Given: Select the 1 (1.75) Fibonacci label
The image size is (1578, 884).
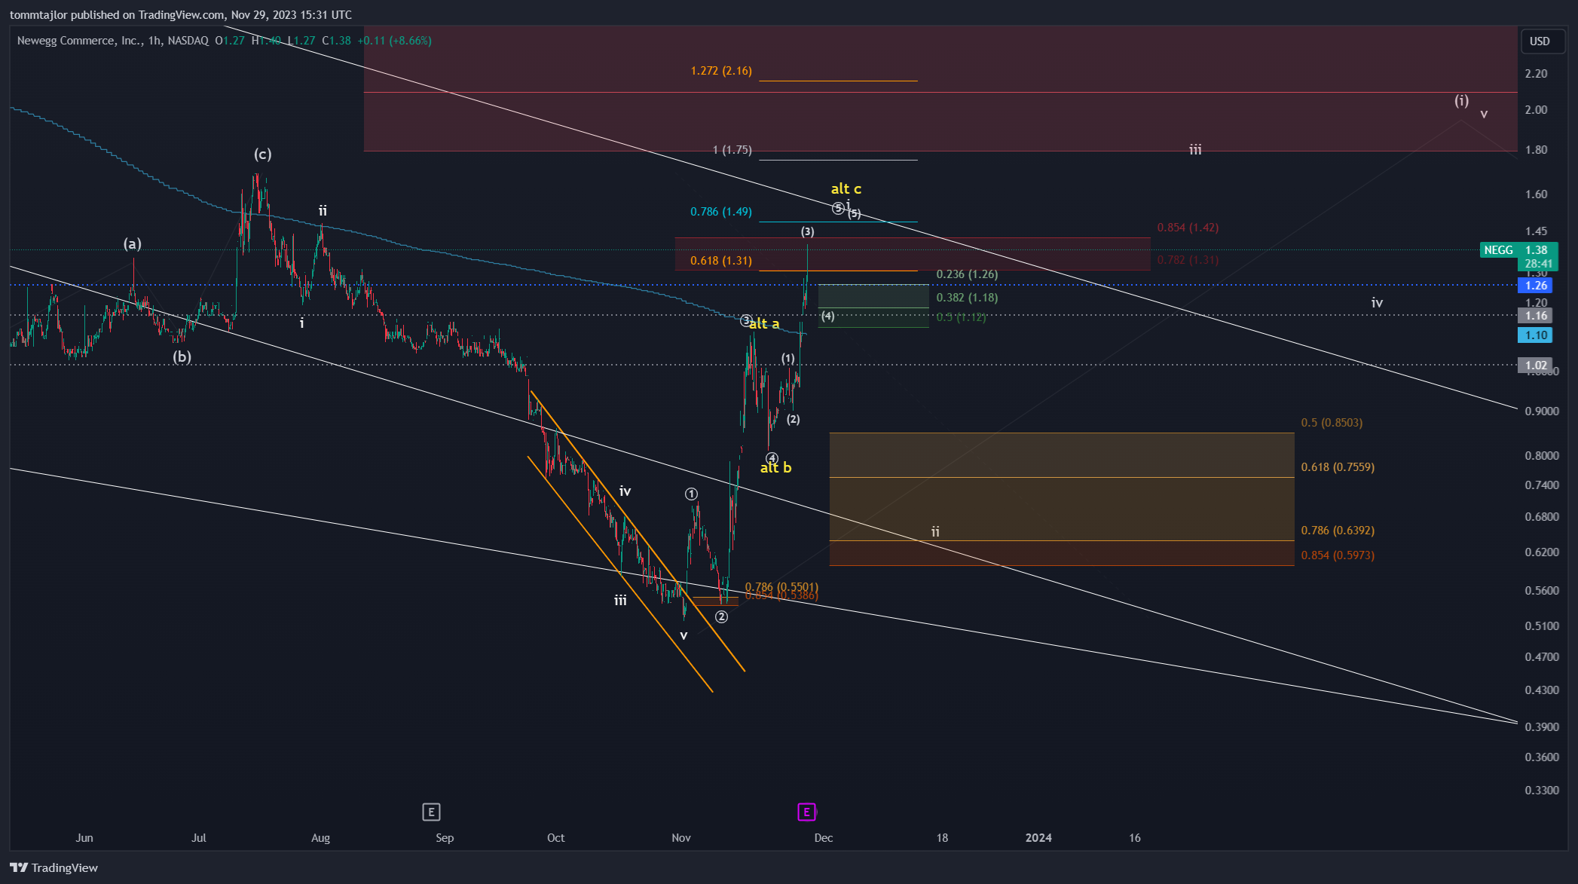Looking at the screenshot, I should [732, 150].
